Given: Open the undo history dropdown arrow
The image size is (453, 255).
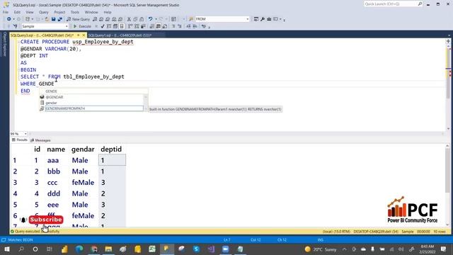Looking at the screenshot, I should click(x=156, y=19).
